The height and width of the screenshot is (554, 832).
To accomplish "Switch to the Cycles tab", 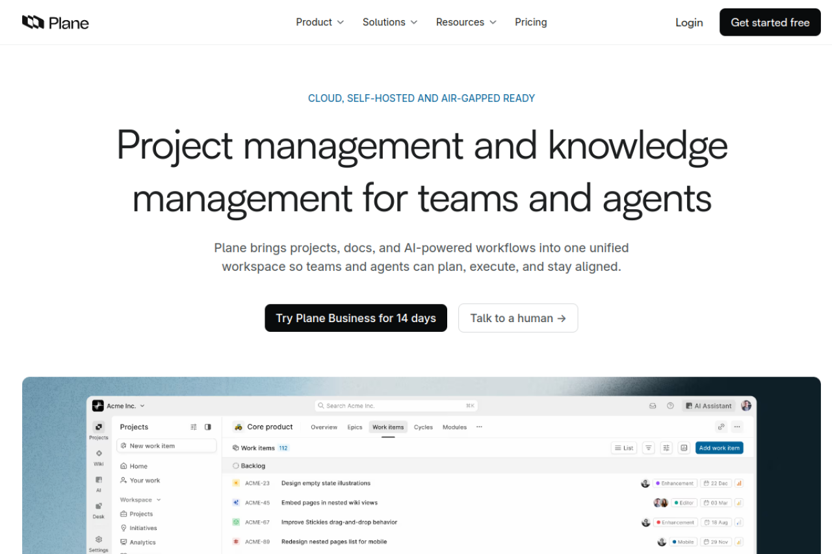I will point(423,427).
